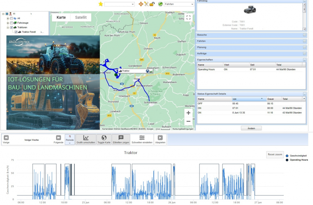The width and height of the screenshot is (313, 205).
Task: Click the Fahrzeug panel scrollbar down arrow
Action: coord(304,29)
